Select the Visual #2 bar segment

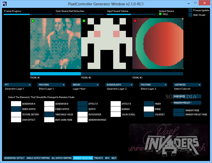107,74
